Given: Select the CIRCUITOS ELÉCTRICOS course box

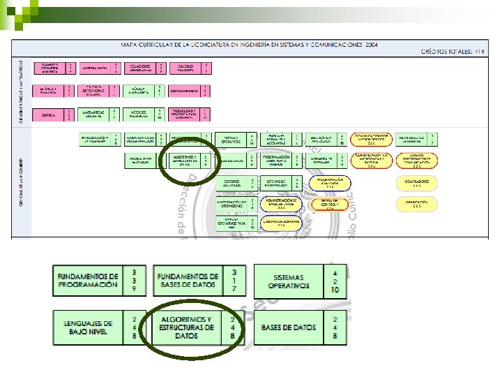Looking at the screenshot, I should click(236, 184).
